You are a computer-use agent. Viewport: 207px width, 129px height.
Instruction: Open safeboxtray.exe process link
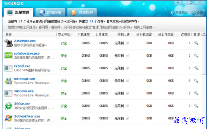(x=27, y=53)
